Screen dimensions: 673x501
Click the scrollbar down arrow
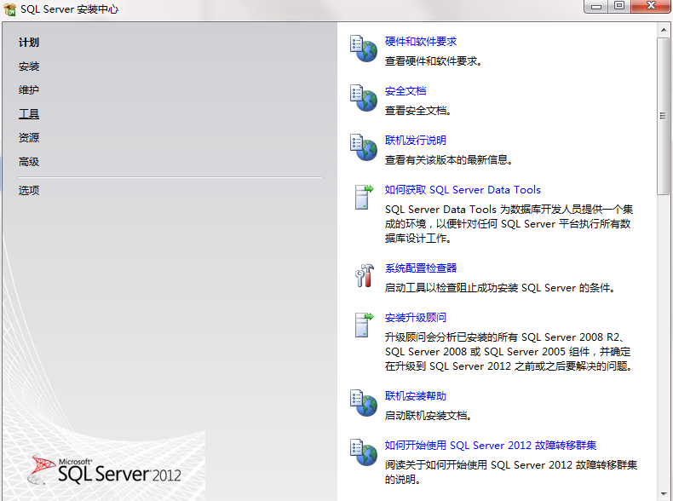(663, 493)
